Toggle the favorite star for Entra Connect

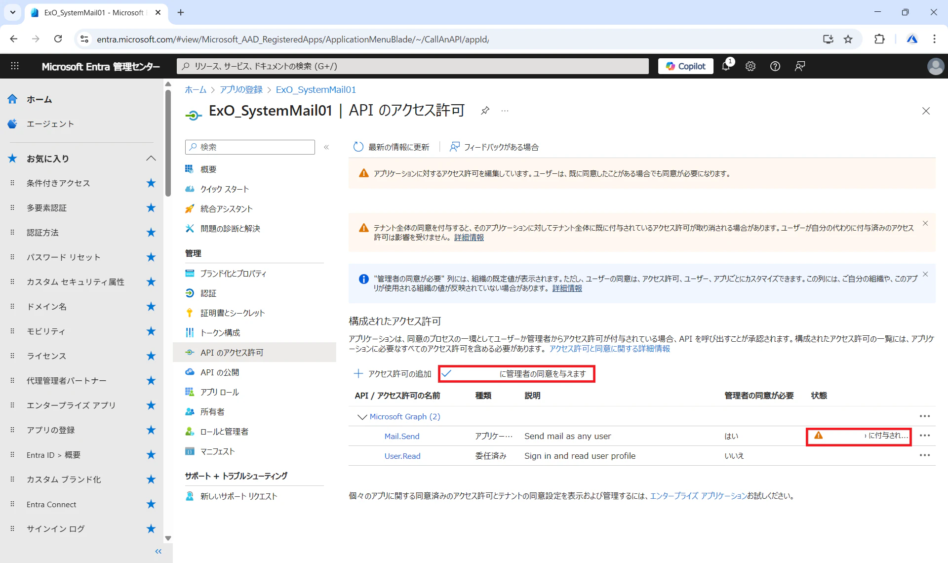tap(151, 504)
